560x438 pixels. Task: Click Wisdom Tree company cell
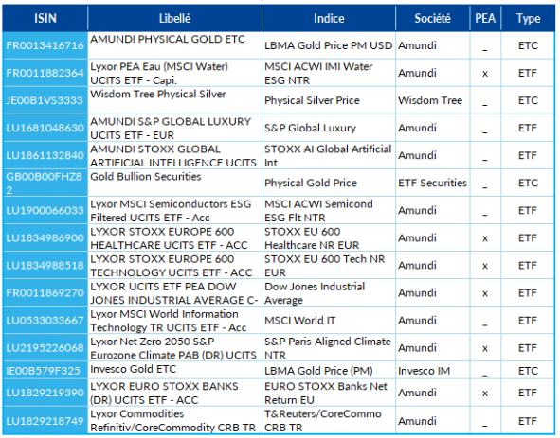(430, 100)
